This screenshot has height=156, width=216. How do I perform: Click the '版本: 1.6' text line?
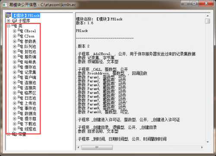coord(85,23)
